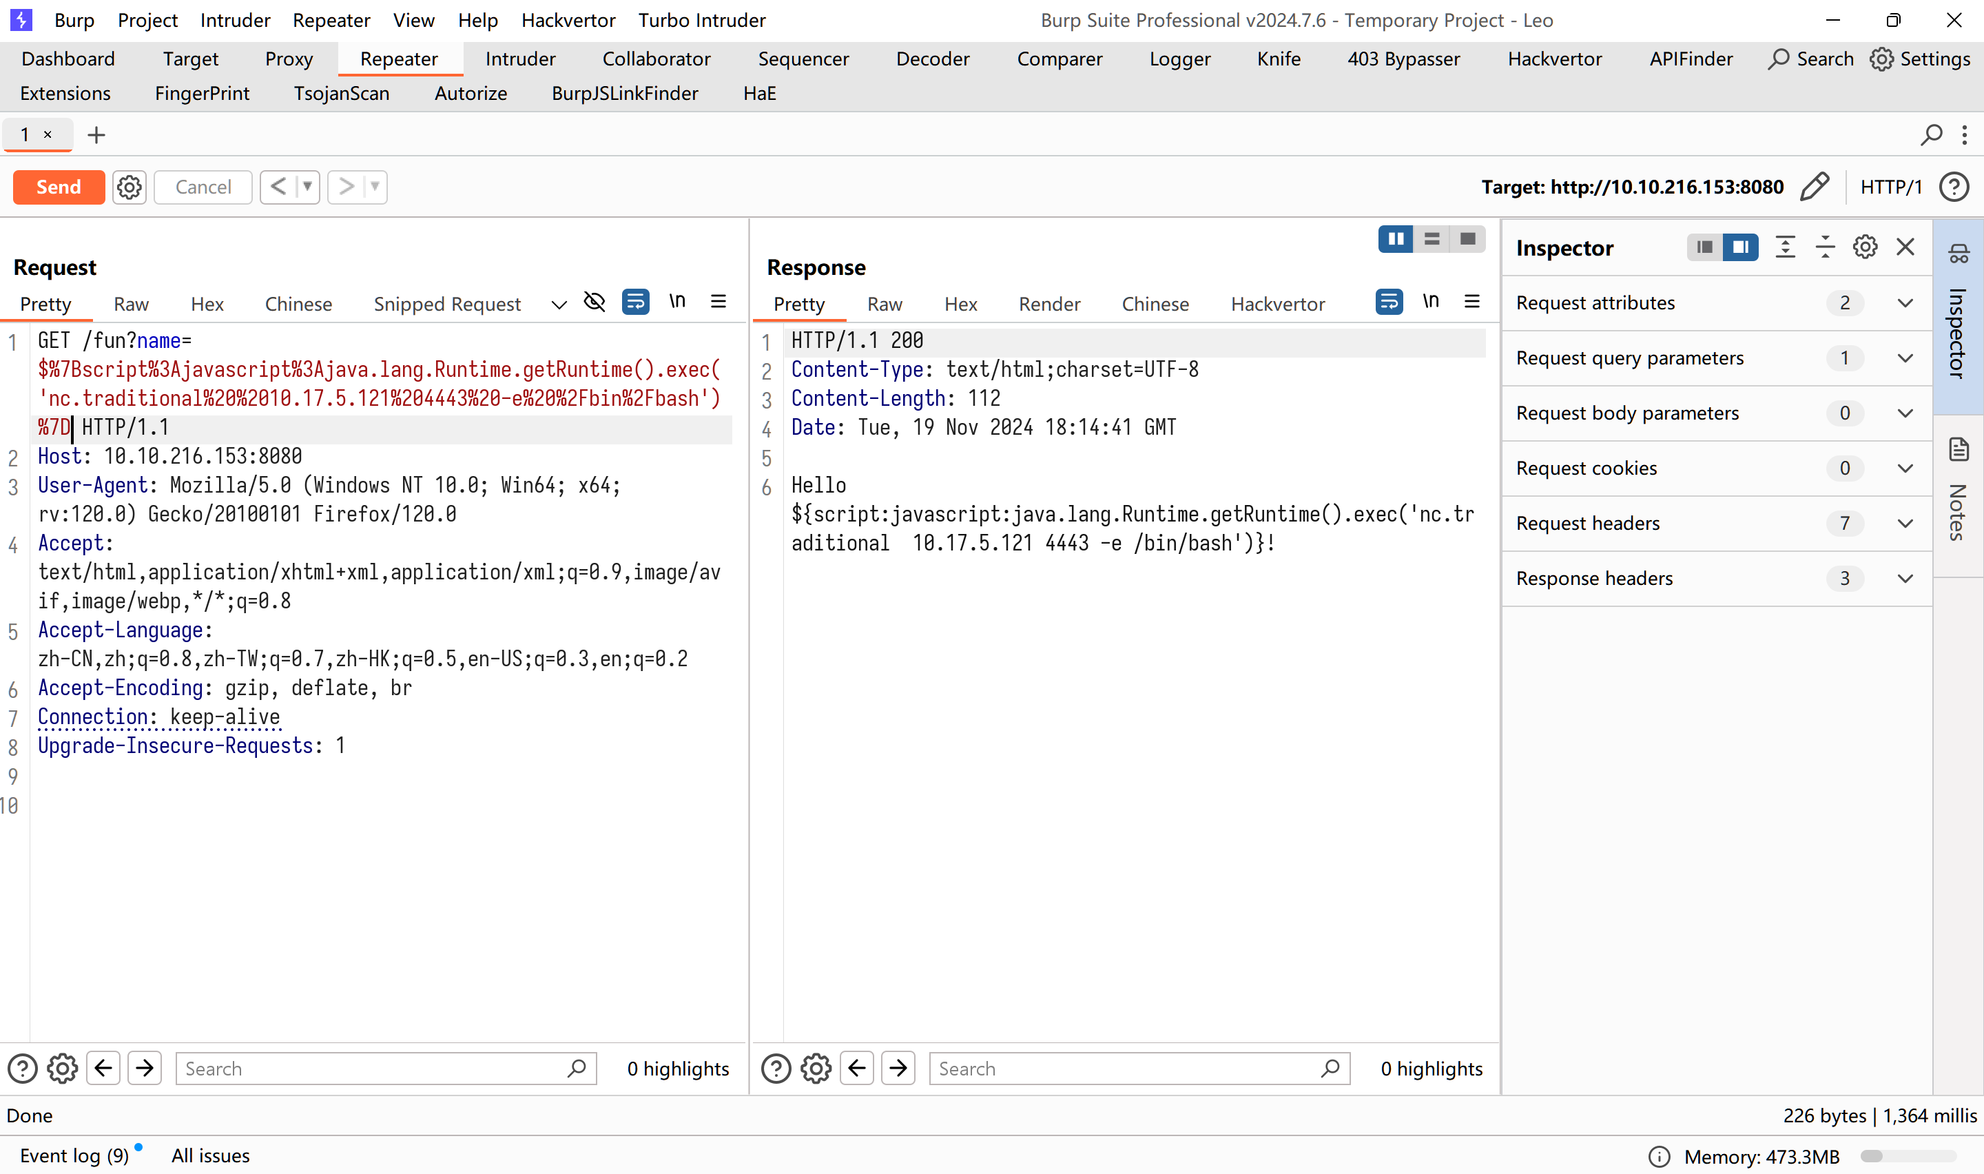Switch response view to Render
1984x1174 pixels.
1048,305
